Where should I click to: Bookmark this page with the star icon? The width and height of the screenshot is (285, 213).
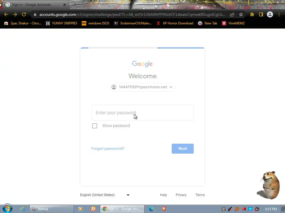point(241,14)
